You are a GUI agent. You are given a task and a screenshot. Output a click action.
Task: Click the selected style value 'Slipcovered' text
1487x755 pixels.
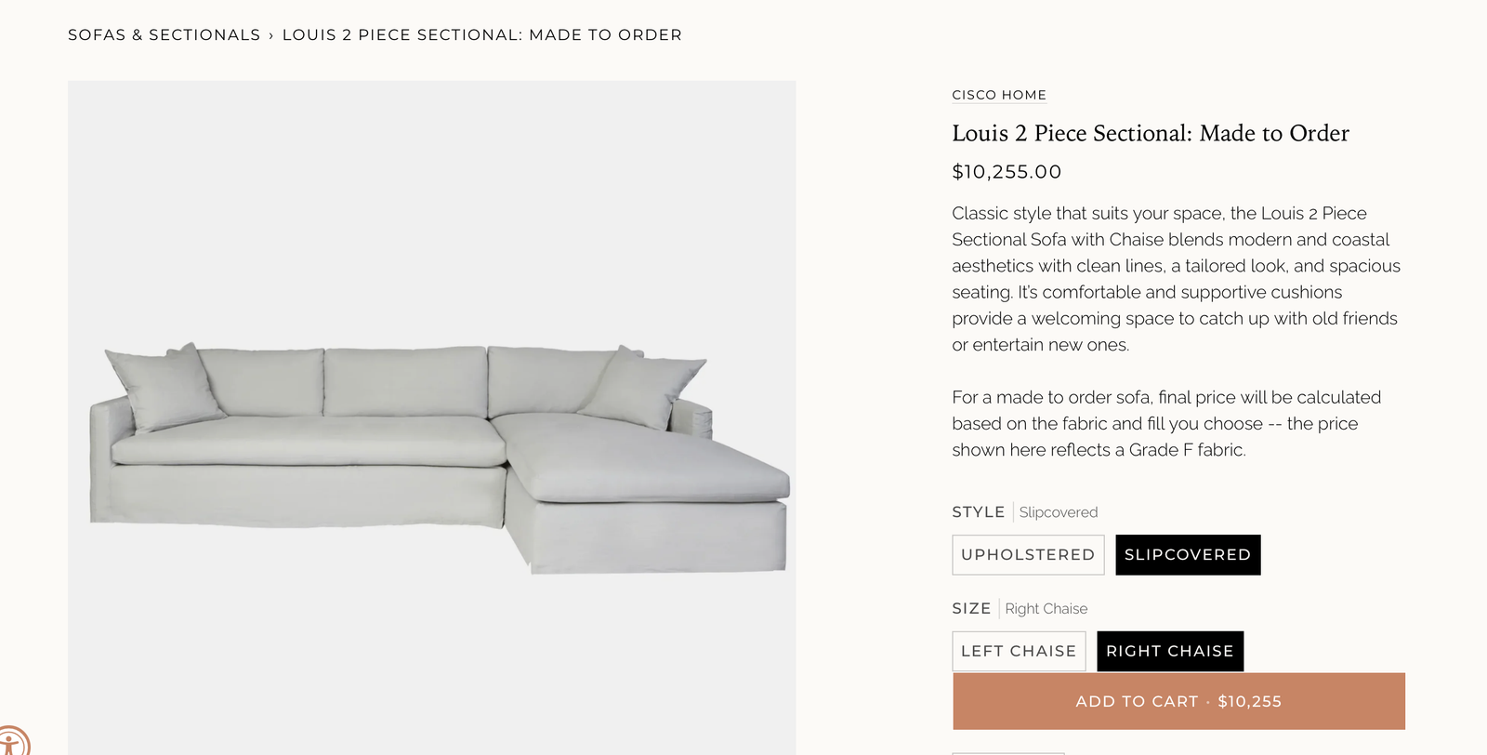[1058, 512]
